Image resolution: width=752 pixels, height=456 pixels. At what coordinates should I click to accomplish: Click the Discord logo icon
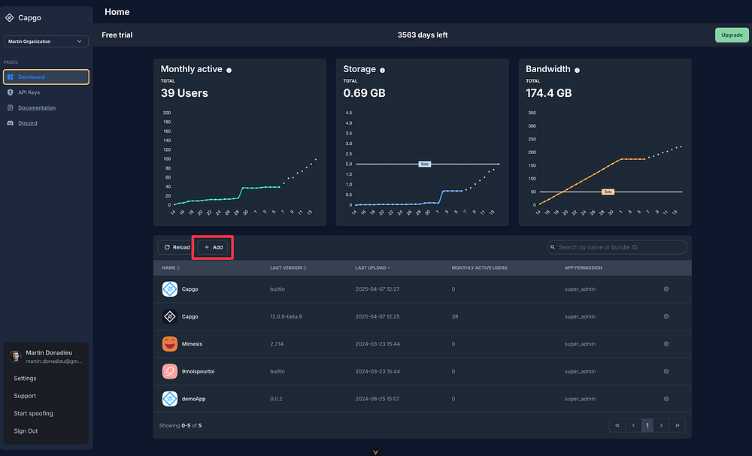(x=11, y=123)
